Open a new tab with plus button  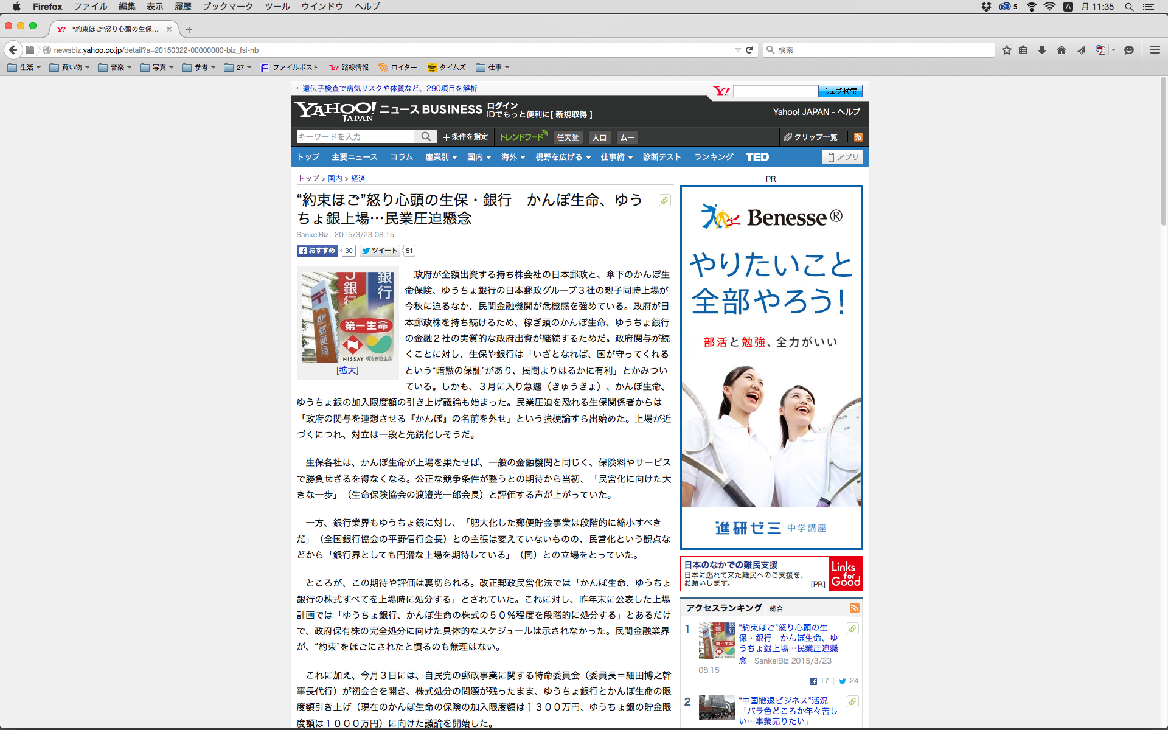[189, 29]
